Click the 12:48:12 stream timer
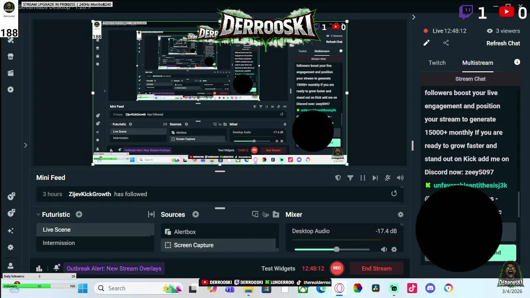This screenshot has width=530, height=298. point(313,269)
